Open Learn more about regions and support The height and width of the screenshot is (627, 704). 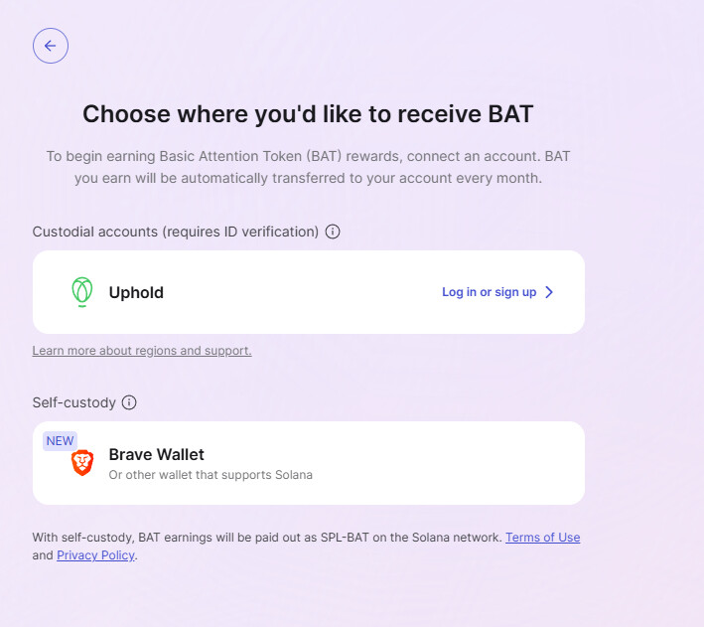tap(142, 351)
